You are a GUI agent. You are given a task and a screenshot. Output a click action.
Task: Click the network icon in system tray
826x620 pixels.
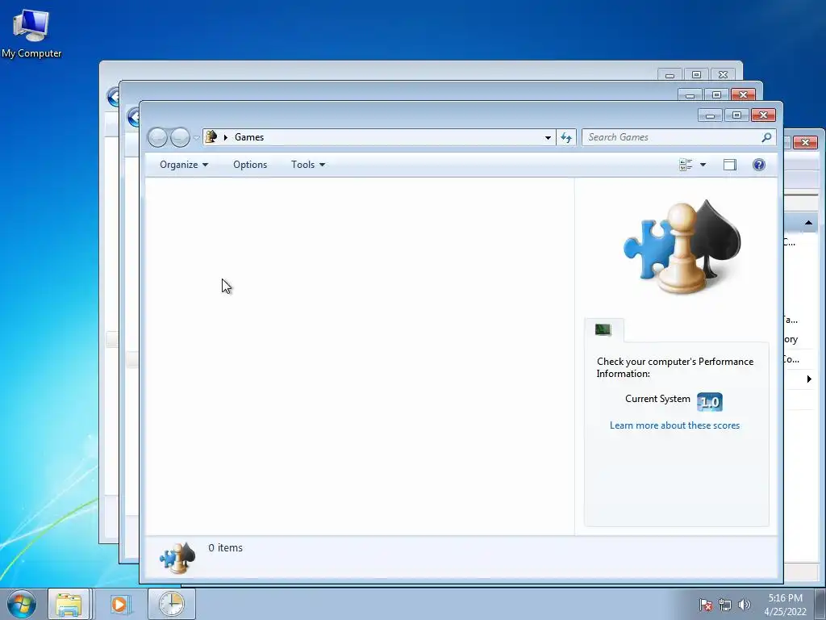(725, 605)
